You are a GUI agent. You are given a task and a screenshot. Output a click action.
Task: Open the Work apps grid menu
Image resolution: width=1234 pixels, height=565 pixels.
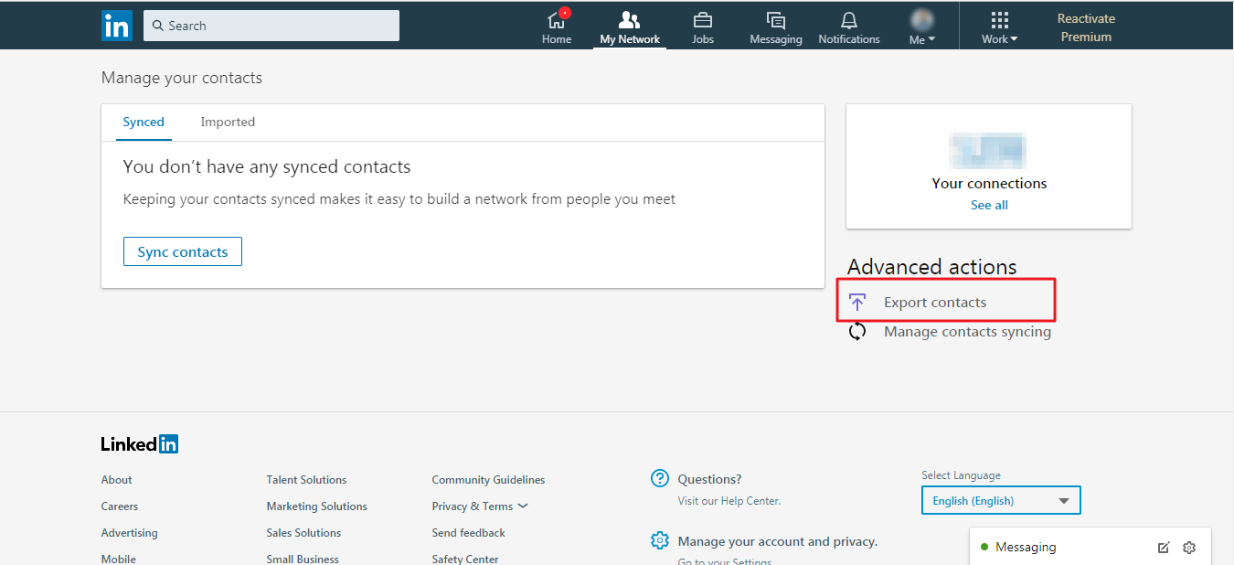pos(999,27)
